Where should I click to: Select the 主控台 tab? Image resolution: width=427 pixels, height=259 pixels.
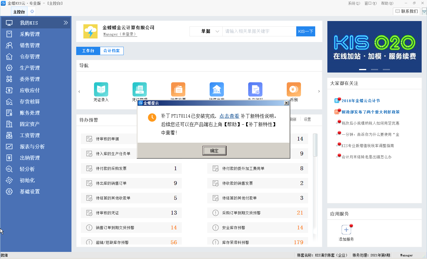click(x=19, y=12)
